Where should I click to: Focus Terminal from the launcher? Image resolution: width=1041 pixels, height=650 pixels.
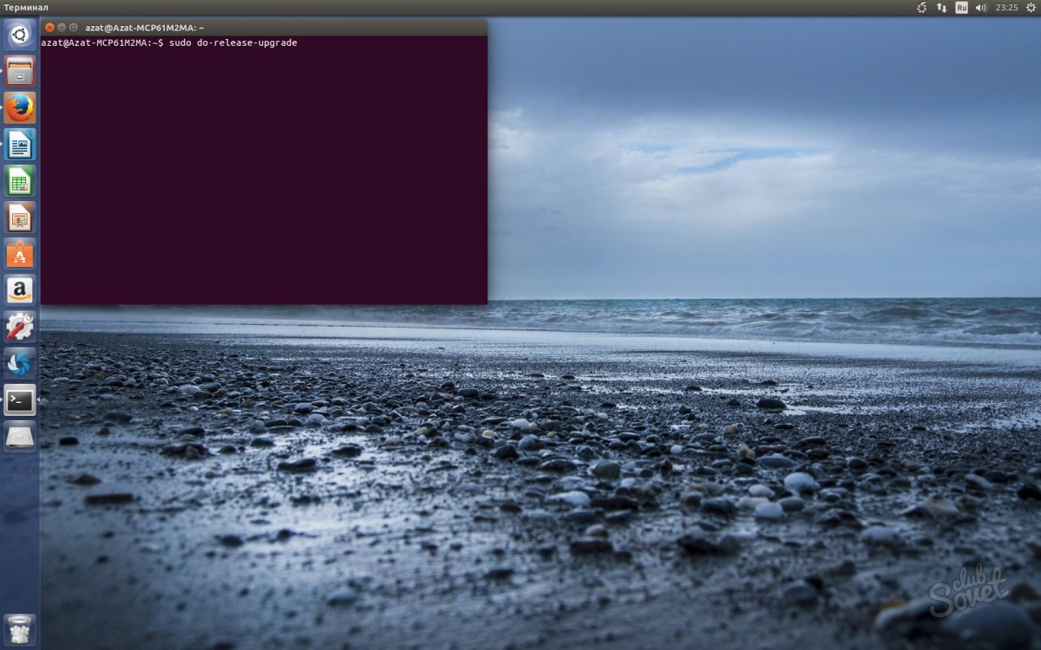point(19,400)
